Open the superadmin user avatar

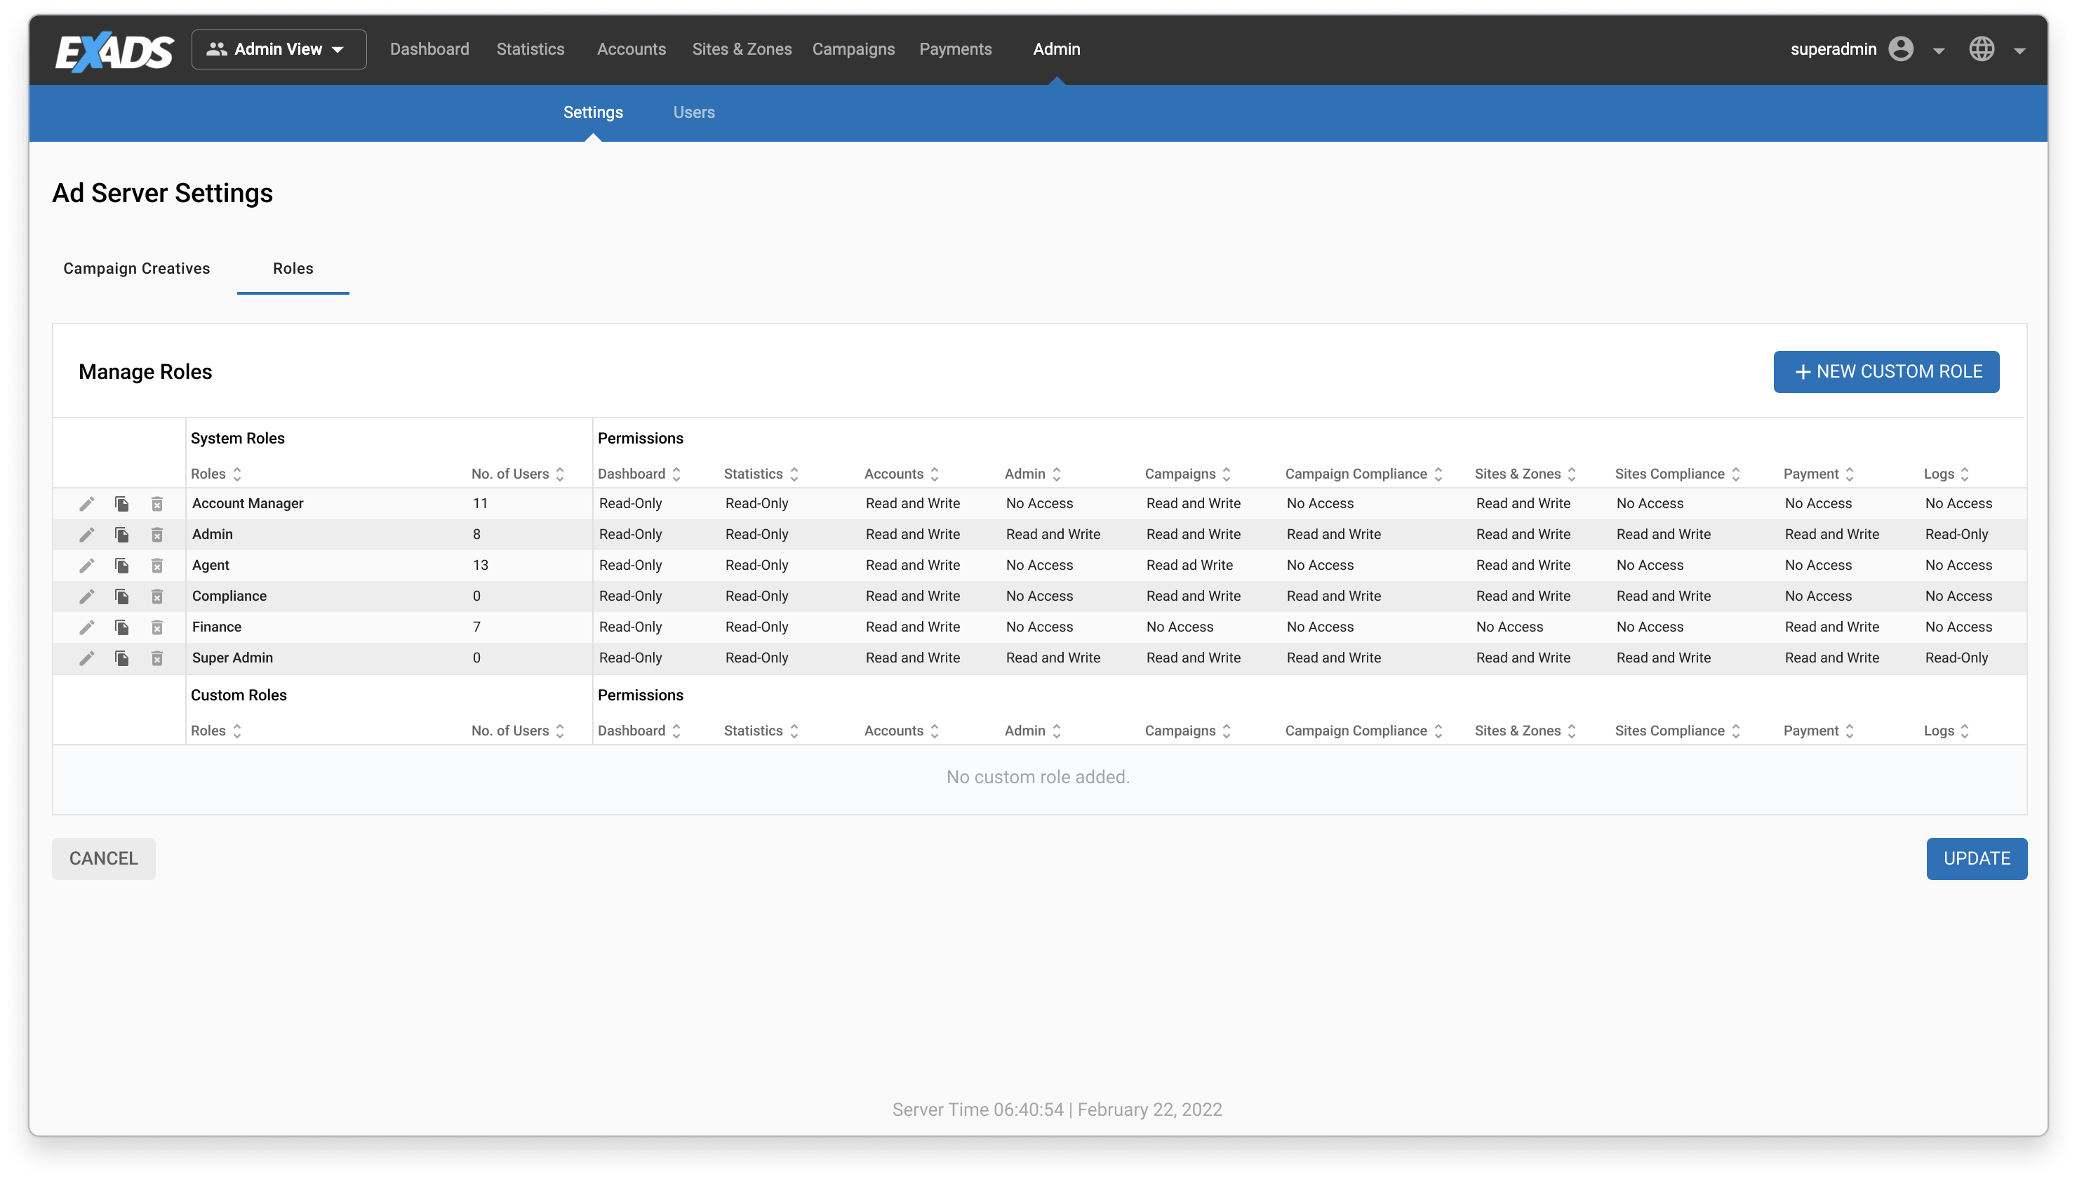(1901, 48)
